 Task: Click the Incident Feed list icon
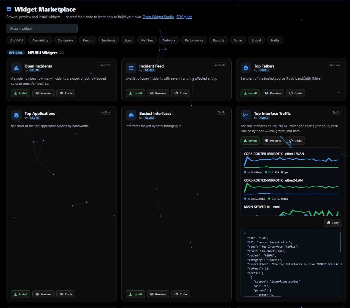coord(131,68)
